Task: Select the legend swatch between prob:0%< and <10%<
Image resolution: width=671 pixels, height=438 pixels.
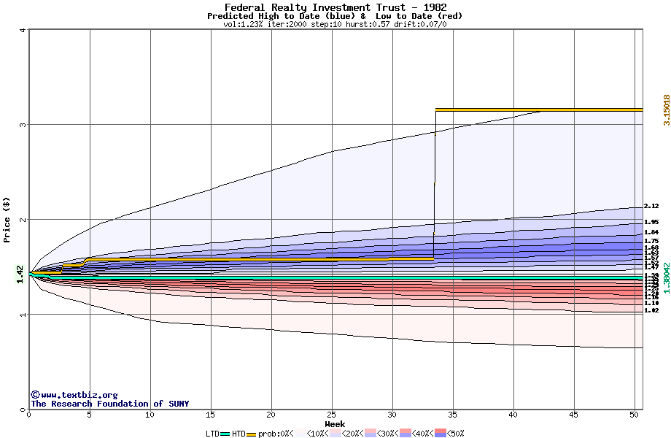Action: [x=300, y=434]
